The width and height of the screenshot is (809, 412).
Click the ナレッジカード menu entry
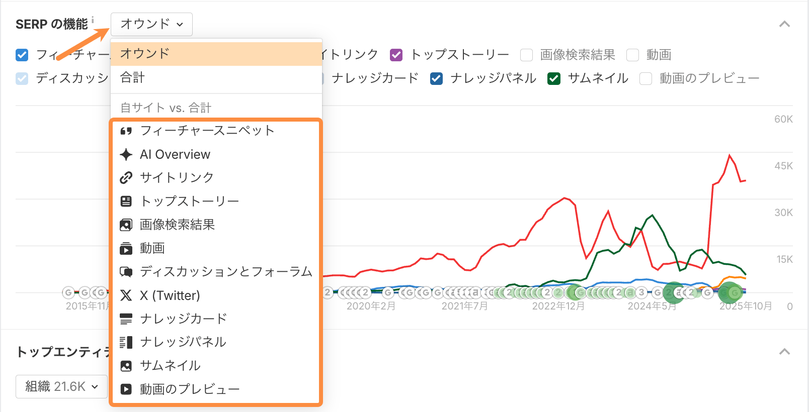pos(184,319)
